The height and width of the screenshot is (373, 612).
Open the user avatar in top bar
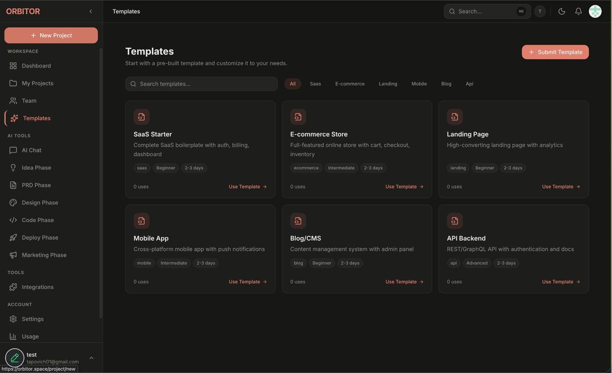[x=595, y=11]
